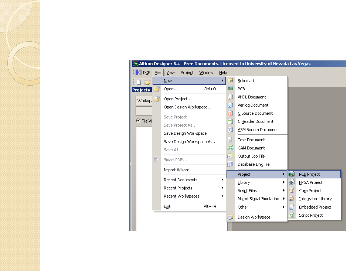Click the Text Document icon
Image resolution: width=361 pixels, height=271 pixels.
click(x=230, y=140)
